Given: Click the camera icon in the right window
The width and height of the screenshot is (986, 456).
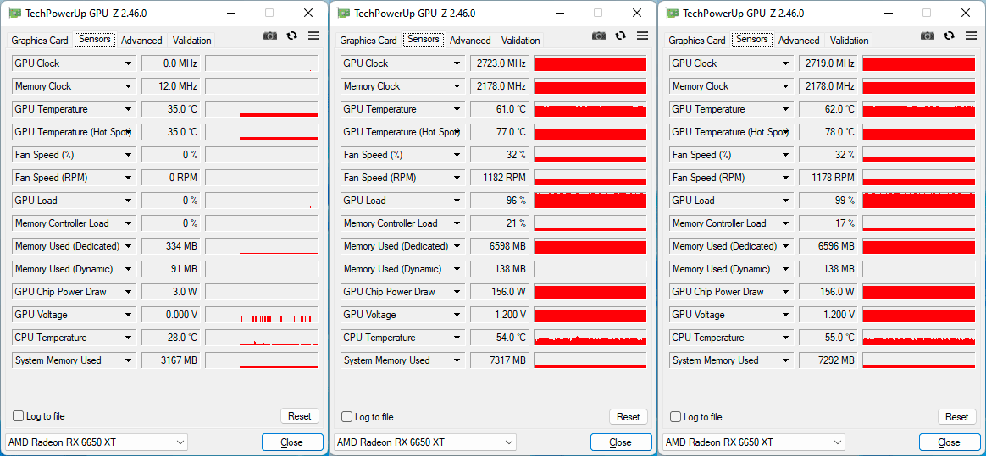Looking at the screenshot, I should [928, 36].
